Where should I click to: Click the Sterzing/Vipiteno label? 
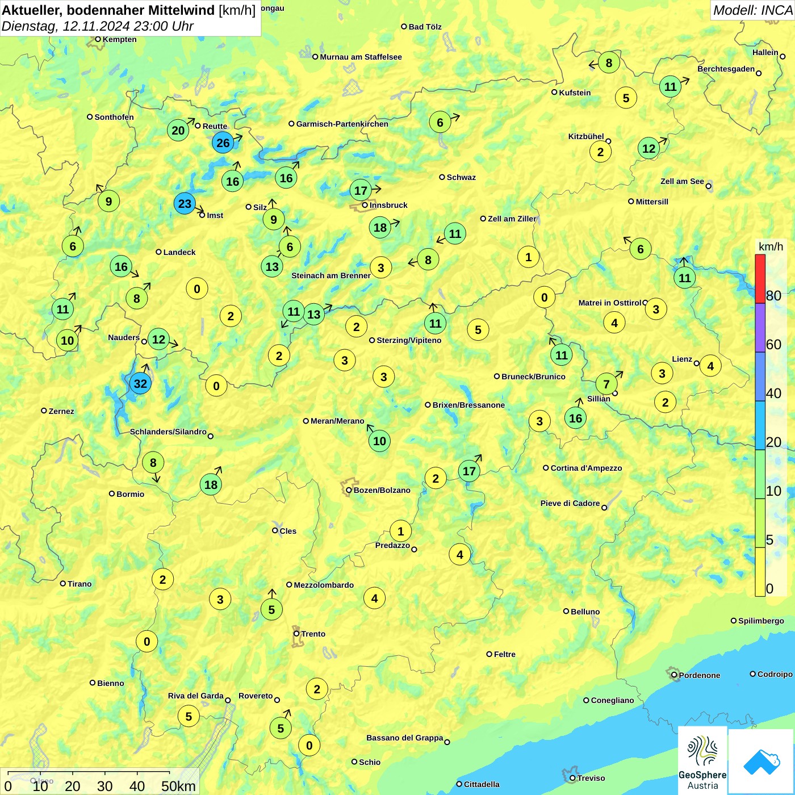click(409, 340)
